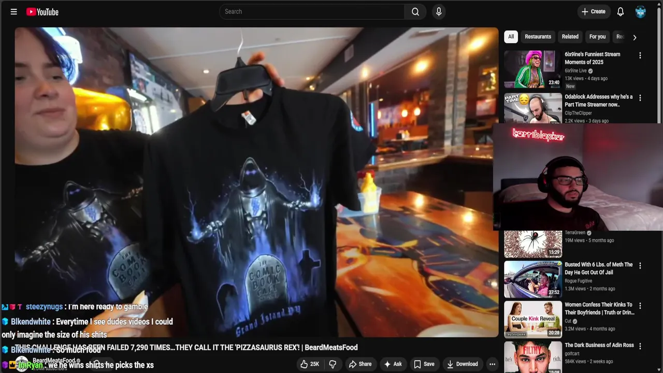
Task: Open options for Odablock Addresses video
Action: (640, 98)
